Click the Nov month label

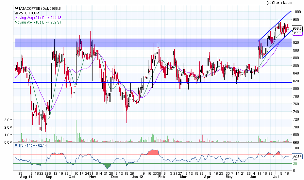(x=93, y=177)
